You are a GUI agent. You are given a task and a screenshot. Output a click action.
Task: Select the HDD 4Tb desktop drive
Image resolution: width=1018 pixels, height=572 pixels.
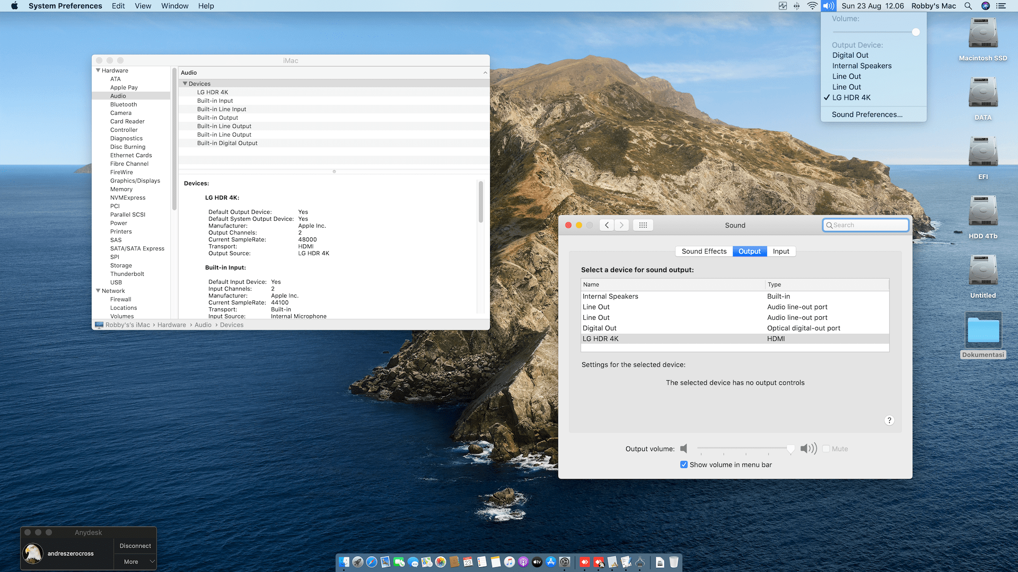coord(983,217)
